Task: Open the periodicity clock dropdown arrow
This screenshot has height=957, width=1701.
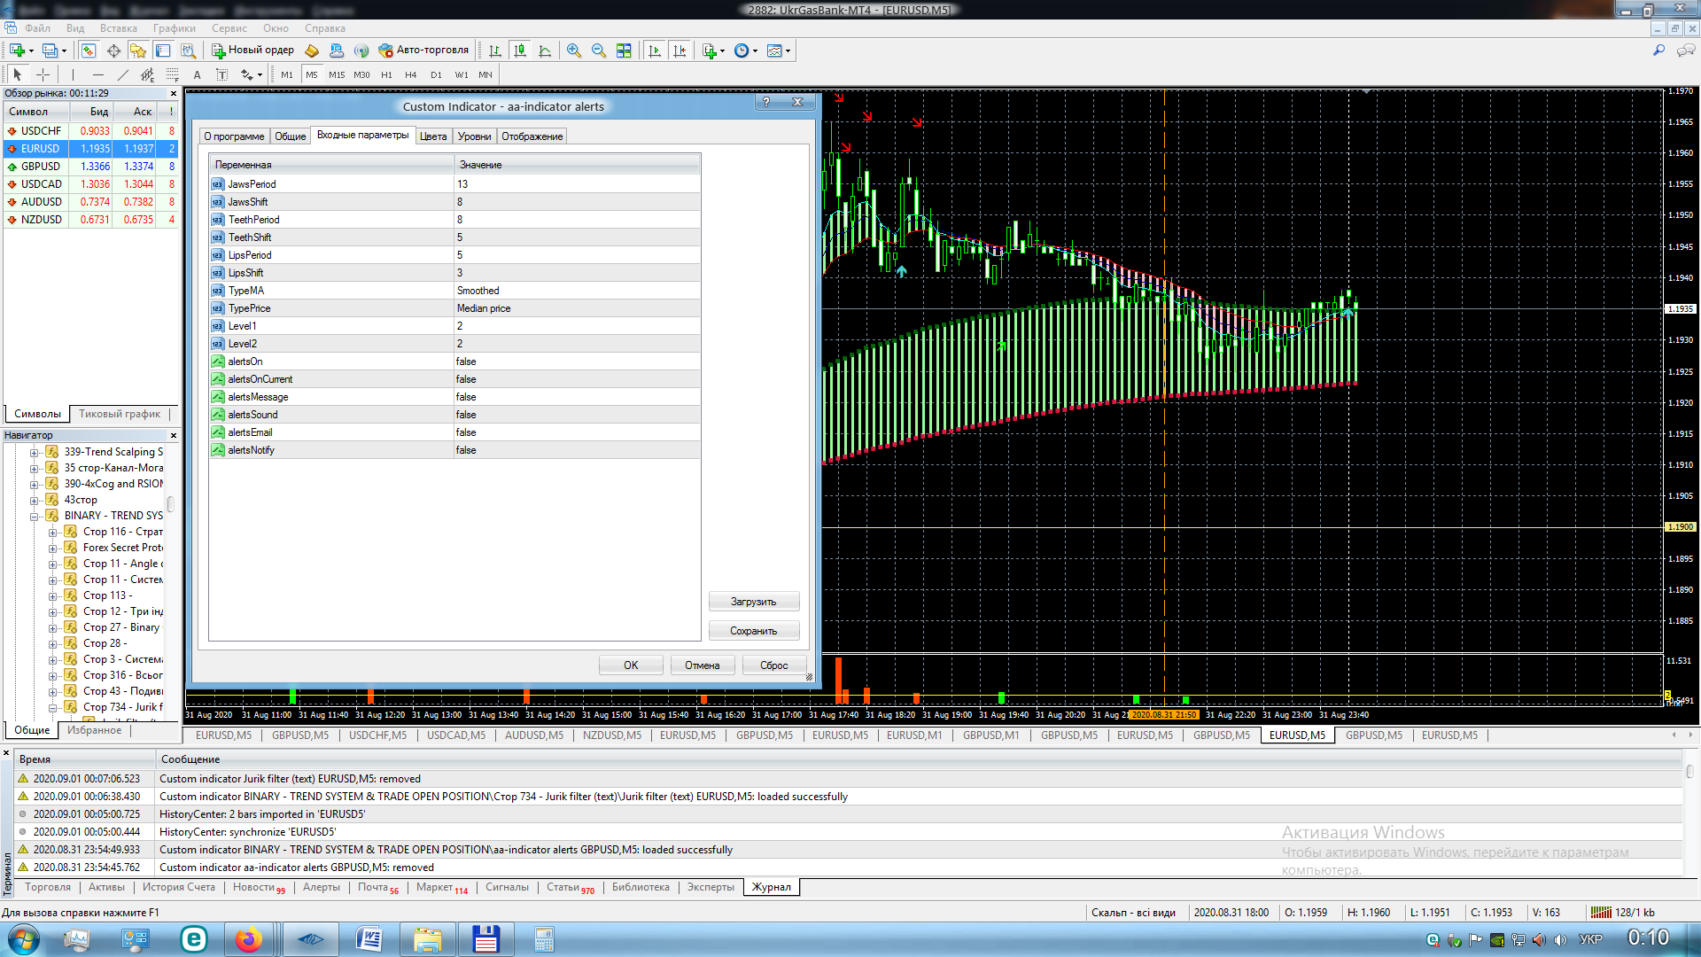Action: pyautogui.click(x=755, y=51)
